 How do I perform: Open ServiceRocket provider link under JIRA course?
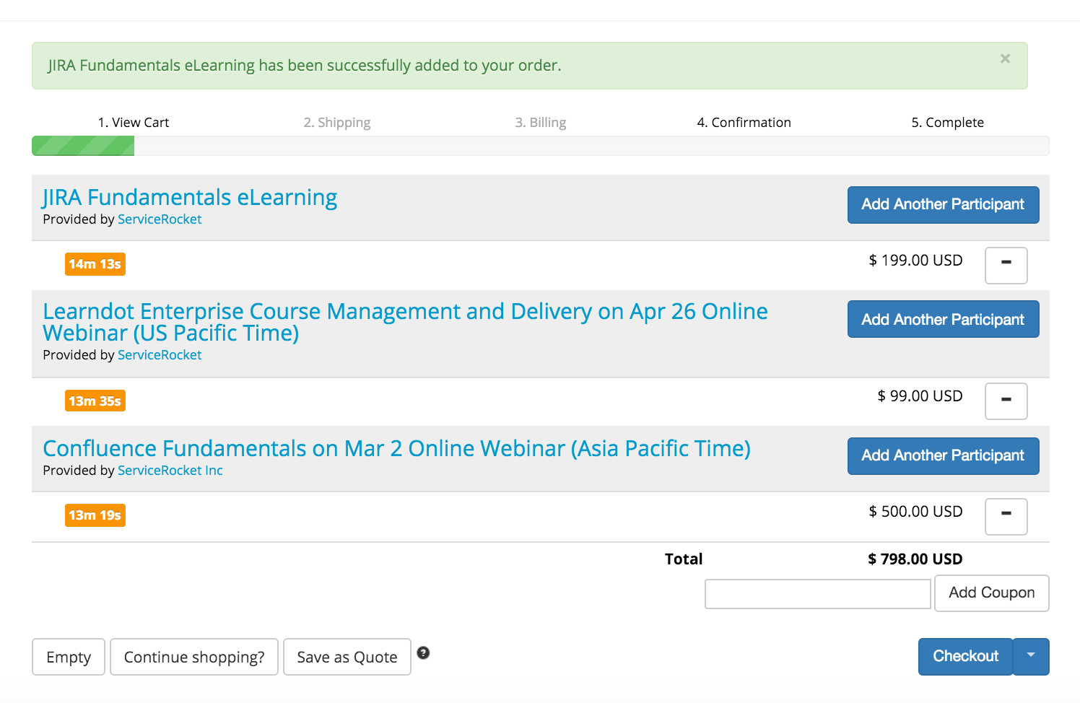click(160, 219)
